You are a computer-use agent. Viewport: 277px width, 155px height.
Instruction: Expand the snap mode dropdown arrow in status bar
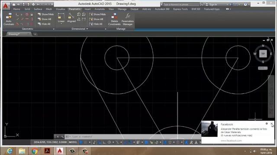click(90, 142)
